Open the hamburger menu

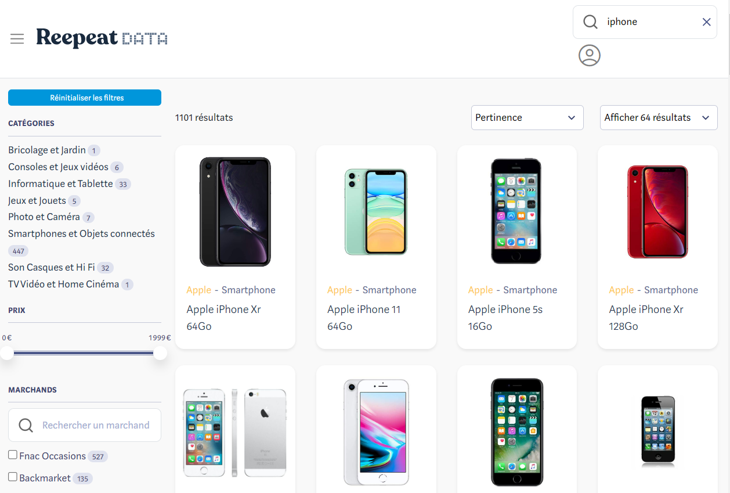pos(17,39)
